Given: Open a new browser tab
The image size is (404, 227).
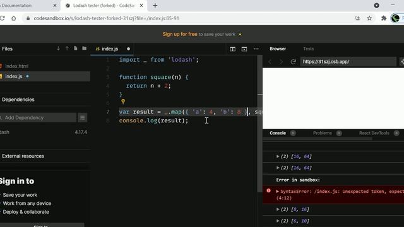Looking at the screenshot, I should coord(155,6).
